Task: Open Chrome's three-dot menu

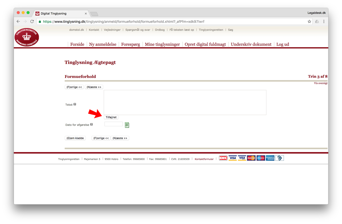Action: [x=324, y=22]
